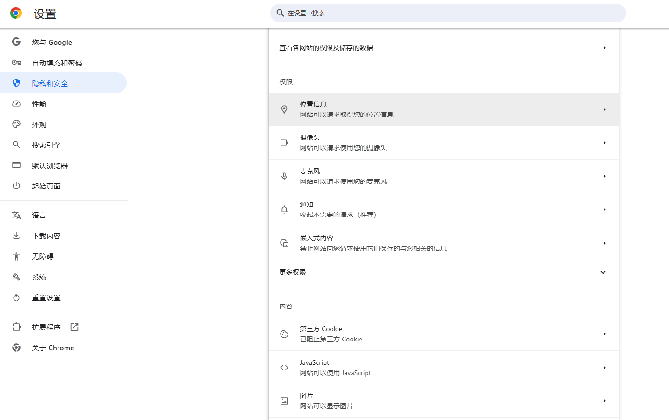Click the bell icon for 通知

(x=284, y=210)
